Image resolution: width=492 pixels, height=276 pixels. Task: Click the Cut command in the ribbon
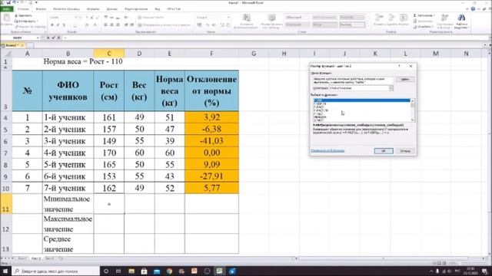pyautogui.click(x=23, y=15)
